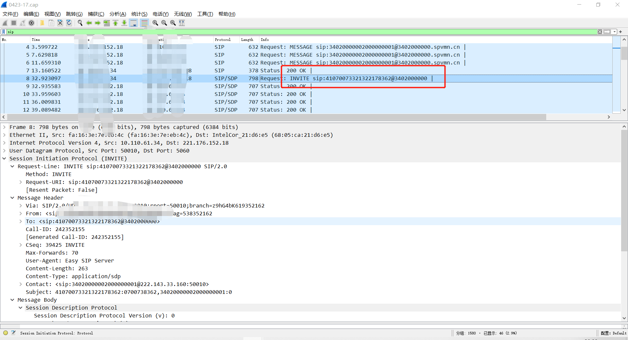
Task: Add a filter button with plus icon
Action: click(x=620, y=32)
